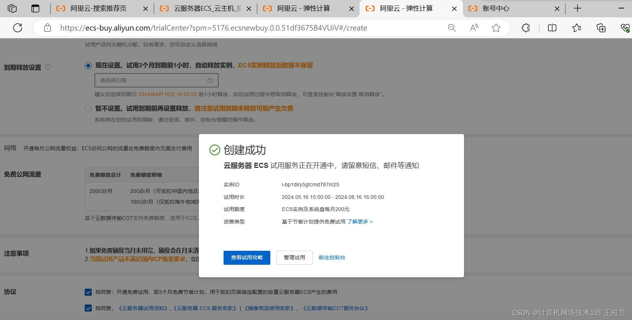Click the success checkmark icon beside 创建成功
This screenshot has width=632, height=320.
click(x=215, y=150)
